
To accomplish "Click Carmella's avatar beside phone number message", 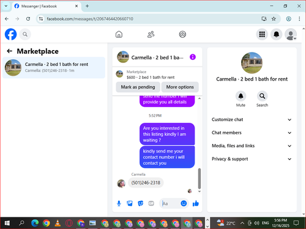I will 121,184.
